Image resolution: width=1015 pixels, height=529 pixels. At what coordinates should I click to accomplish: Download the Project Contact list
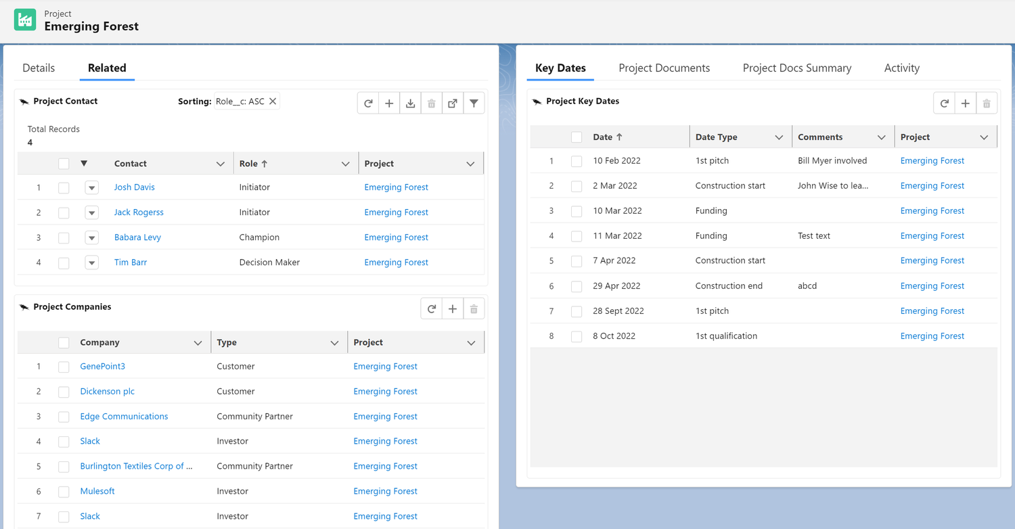click(x=410, y=103)
